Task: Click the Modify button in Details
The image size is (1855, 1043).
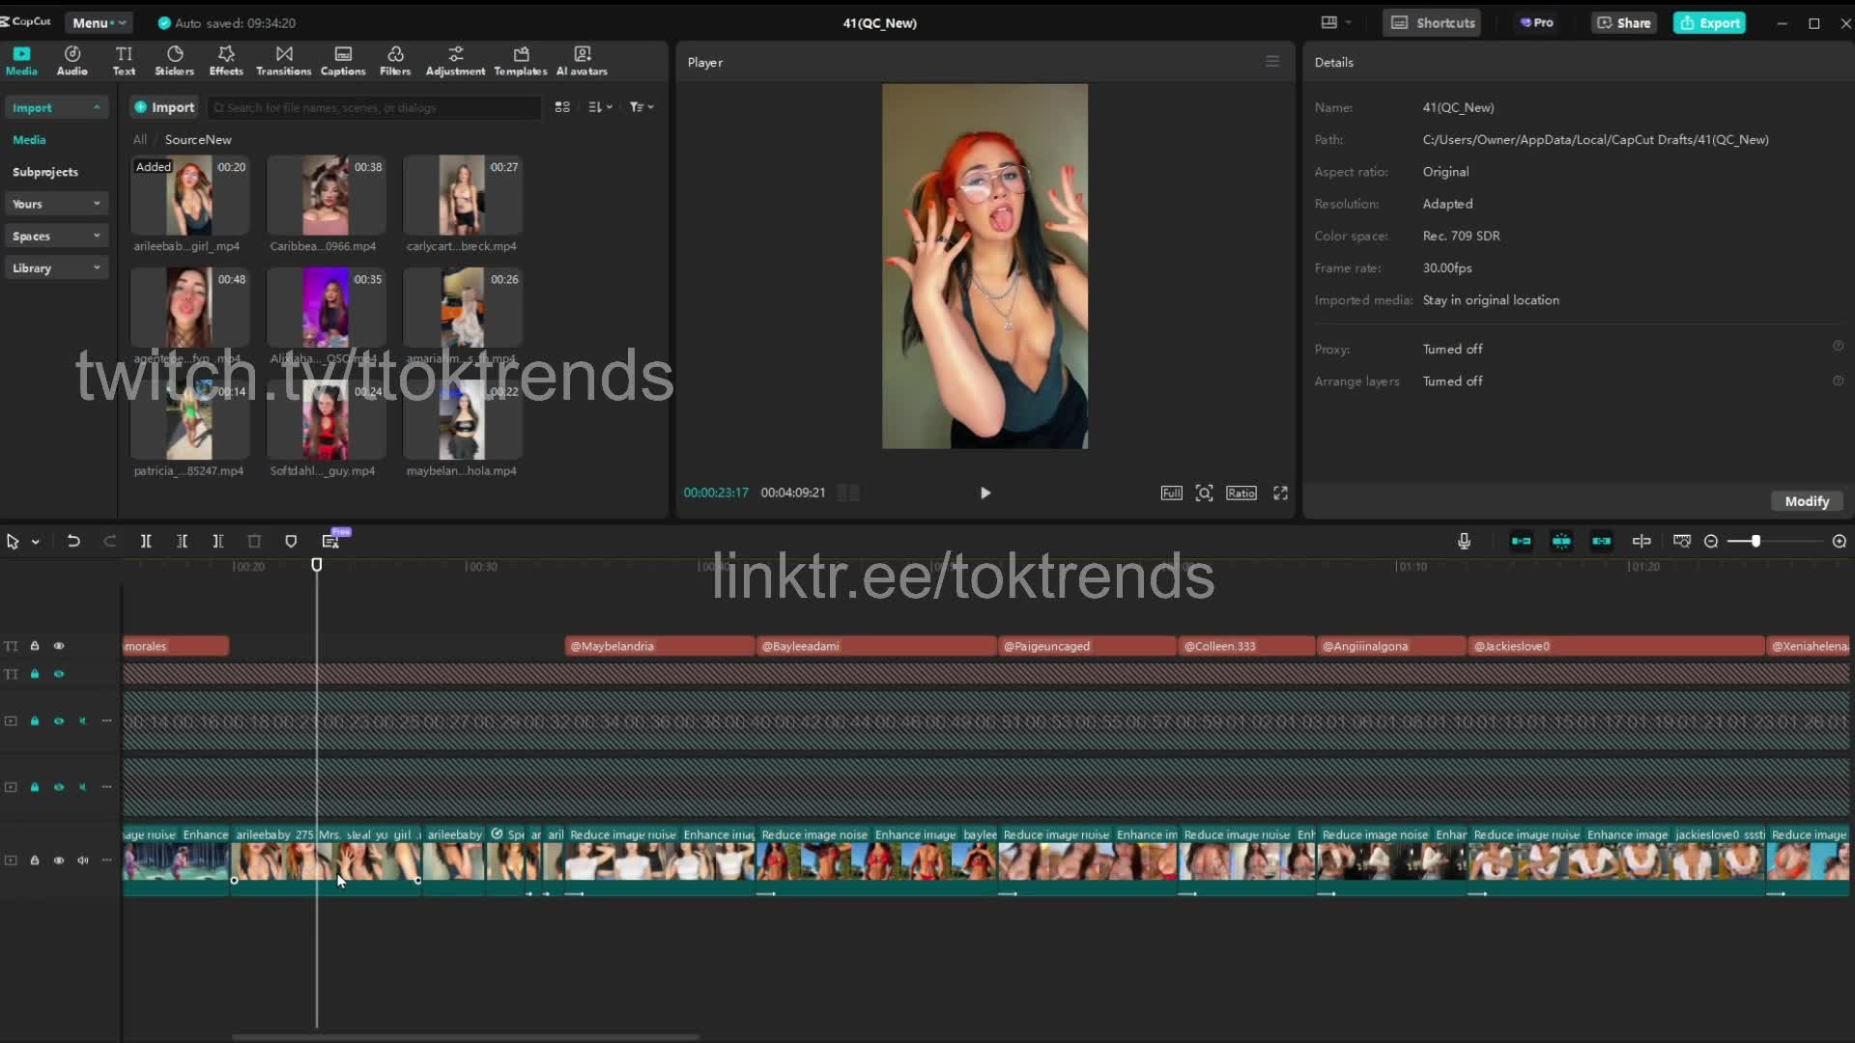Action: (1807, 501)
